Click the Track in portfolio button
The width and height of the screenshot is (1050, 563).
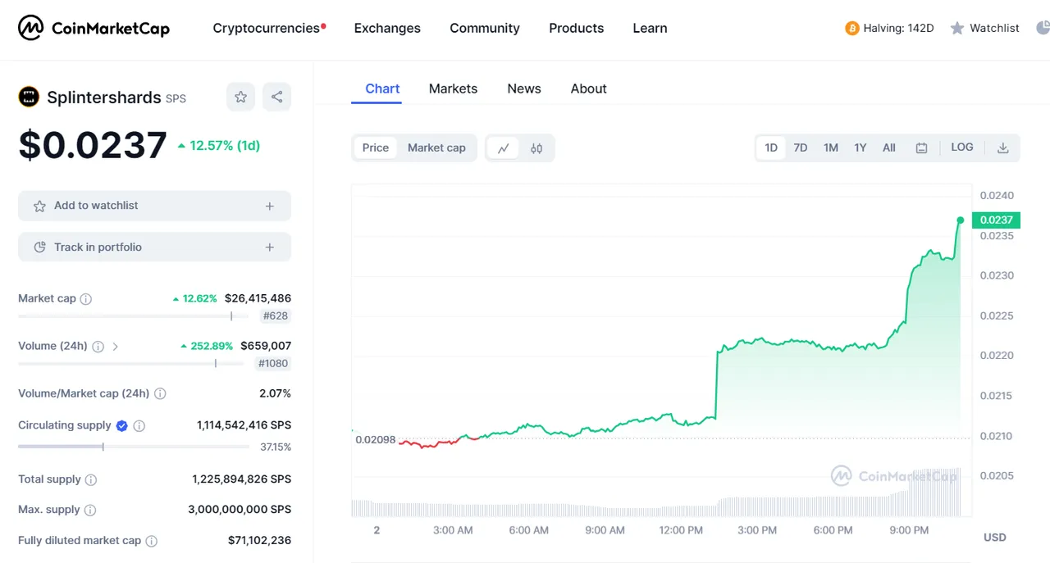pos(154,247)
